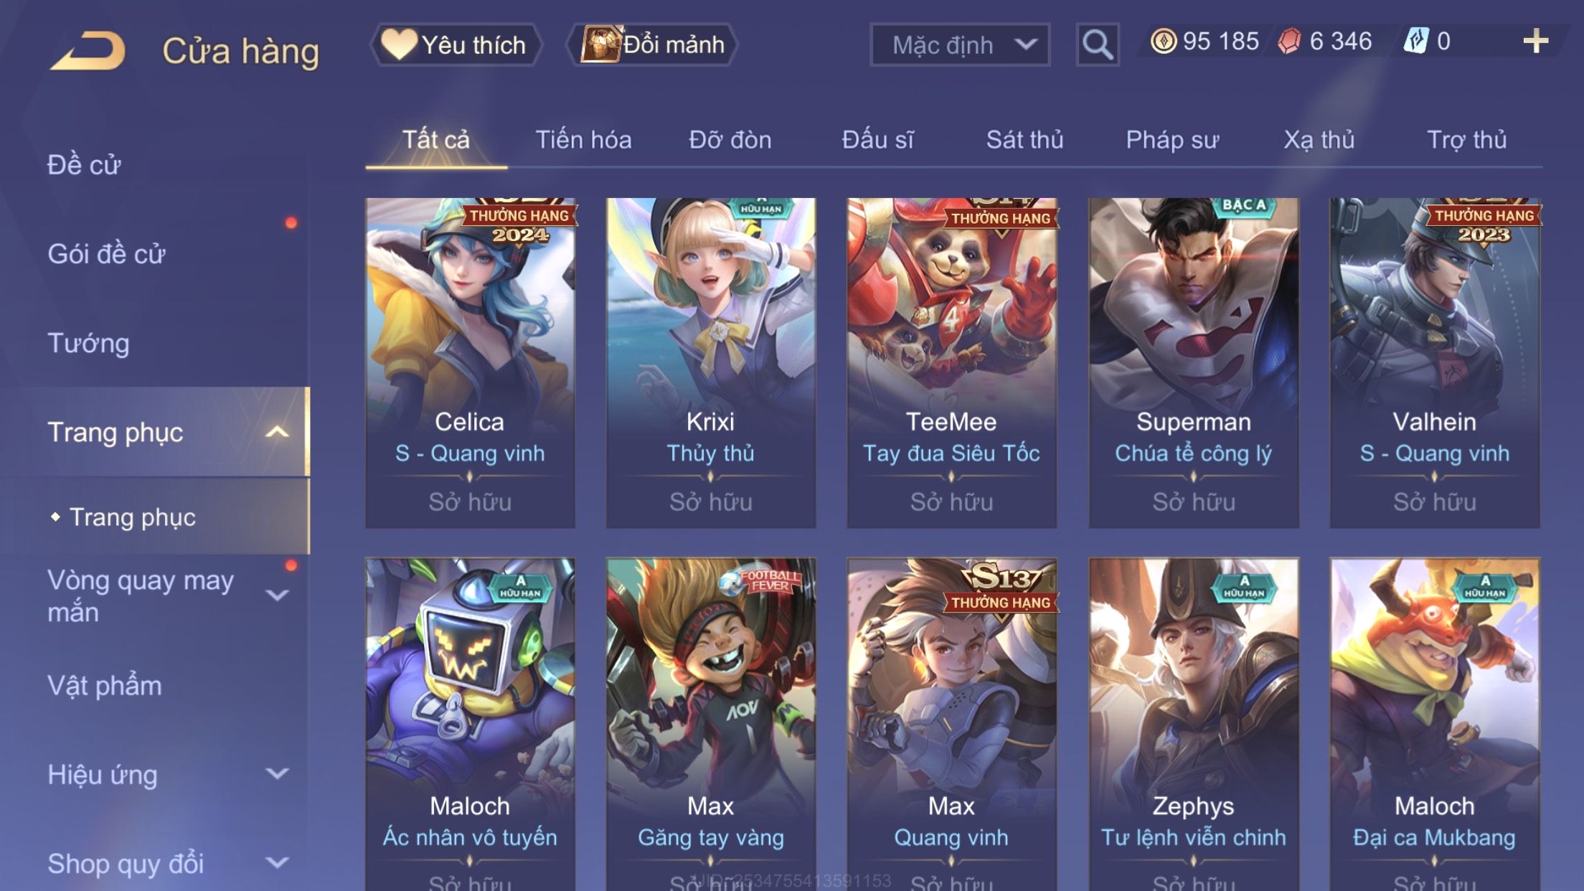This screenshot has height=891, width=1584.
Task: Open the search magnifier icon
Action: pos(1097,44)
